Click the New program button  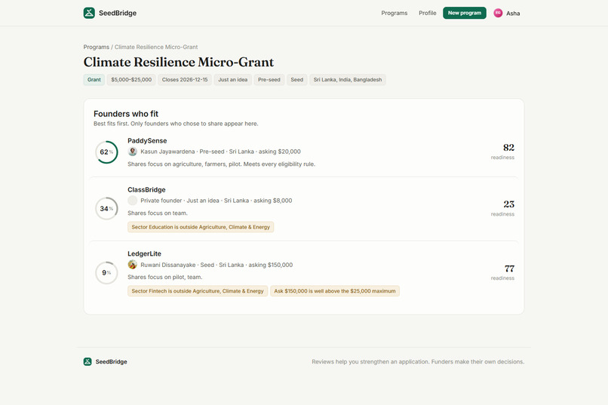click(465, 13)
